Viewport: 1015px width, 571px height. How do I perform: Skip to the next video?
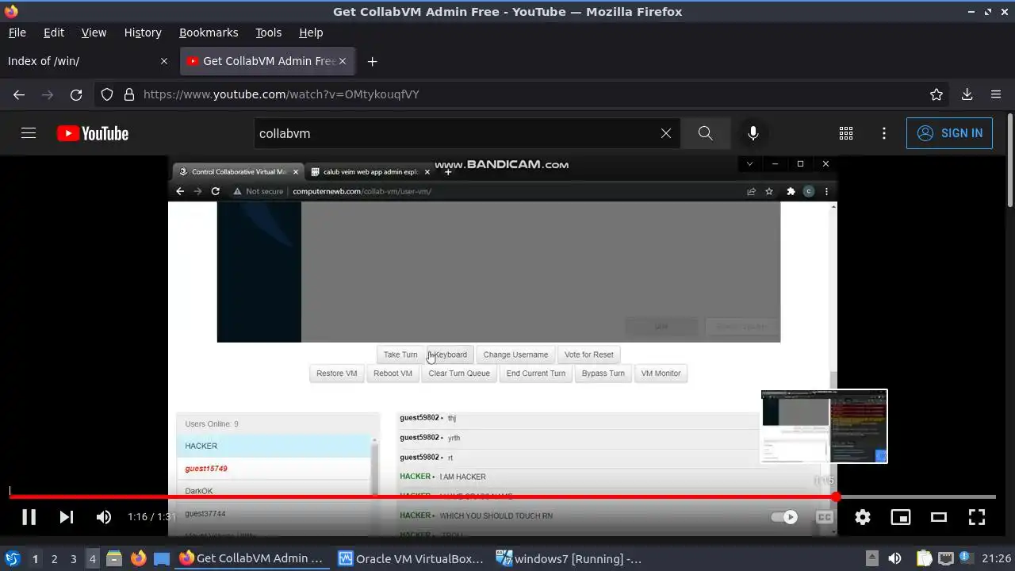tap(67, 517)
